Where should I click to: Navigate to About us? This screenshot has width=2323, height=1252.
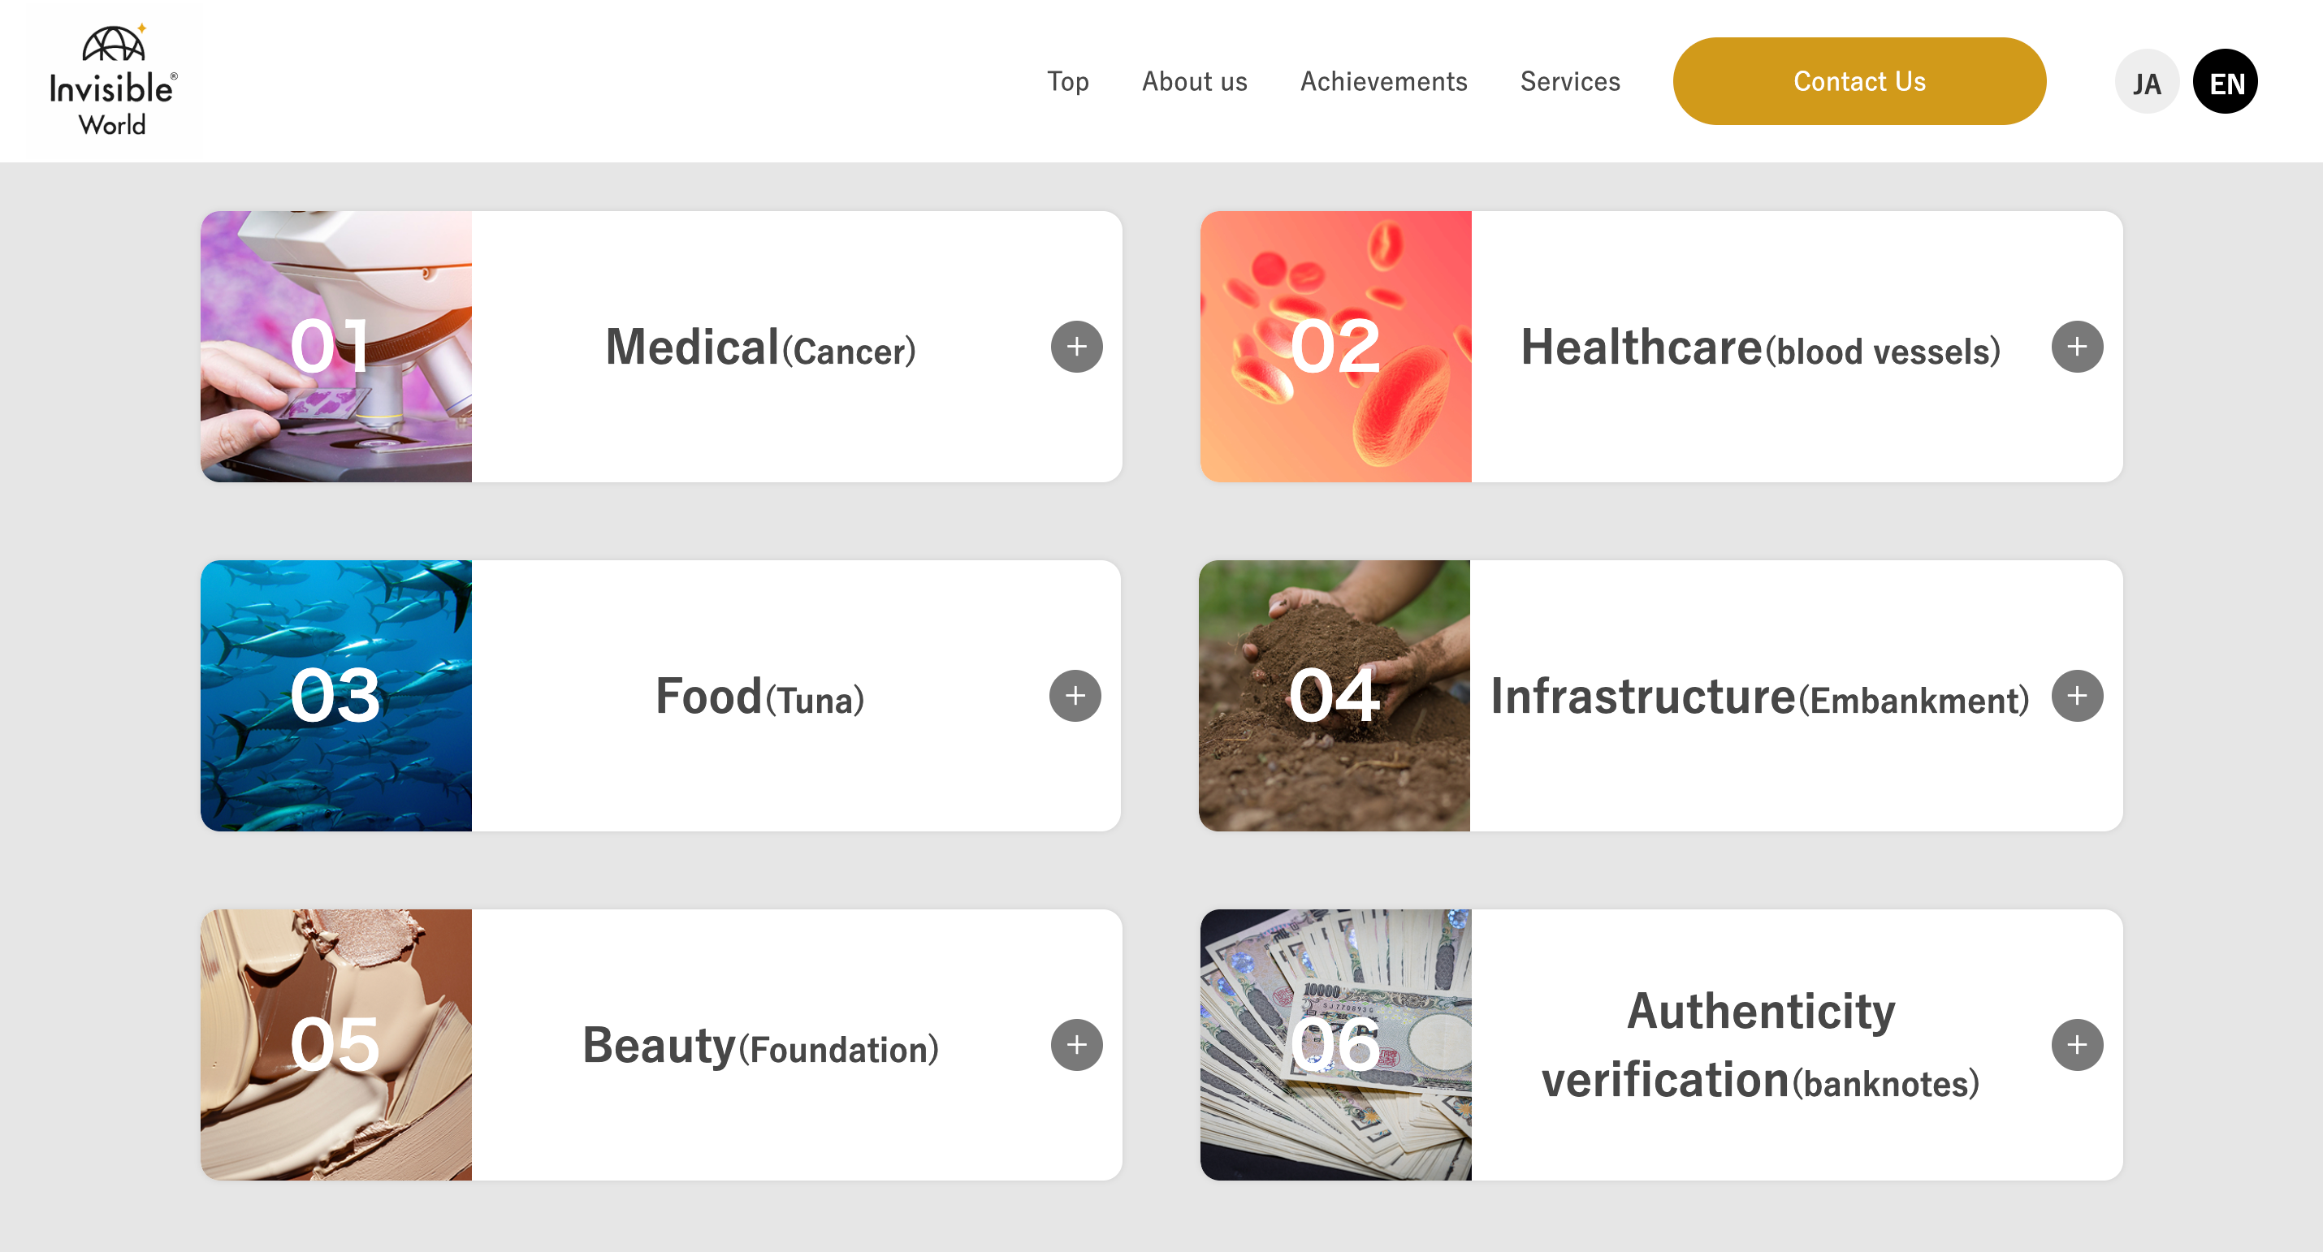[1194, 81]
